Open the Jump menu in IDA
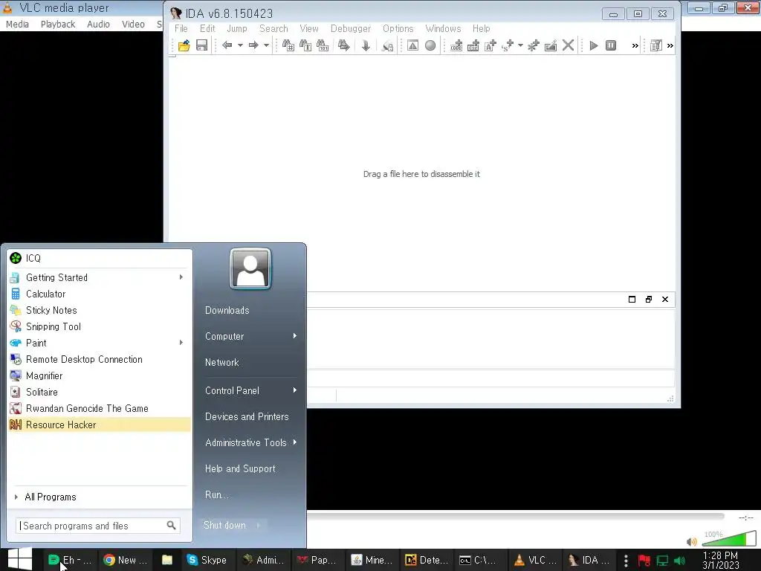Viewport: 761px width, 571px height. pyautogui.click(x=237, y=29)
